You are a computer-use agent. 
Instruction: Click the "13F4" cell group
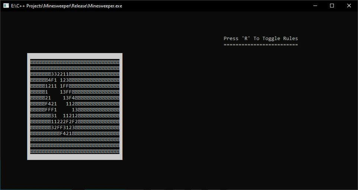click(x=69, y=98)
